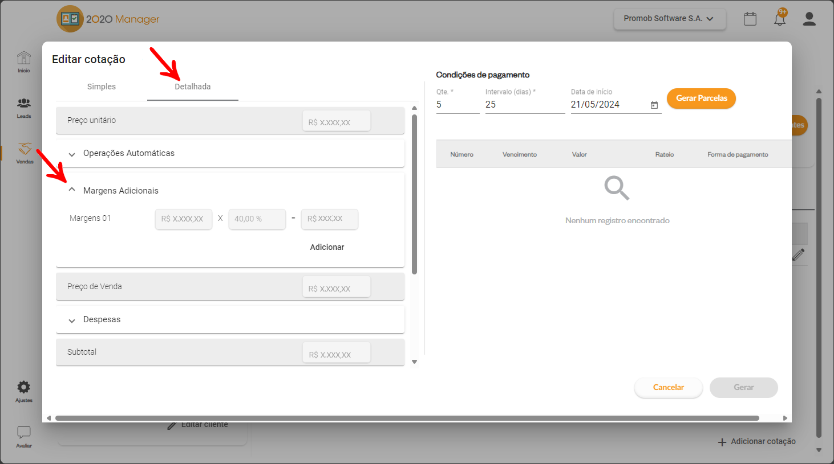Click the Preço de Venda label

95,287
